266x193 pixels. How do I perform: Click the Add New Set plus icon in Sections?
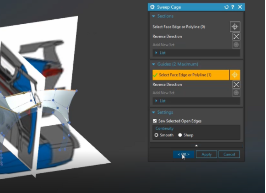(236, 45)
